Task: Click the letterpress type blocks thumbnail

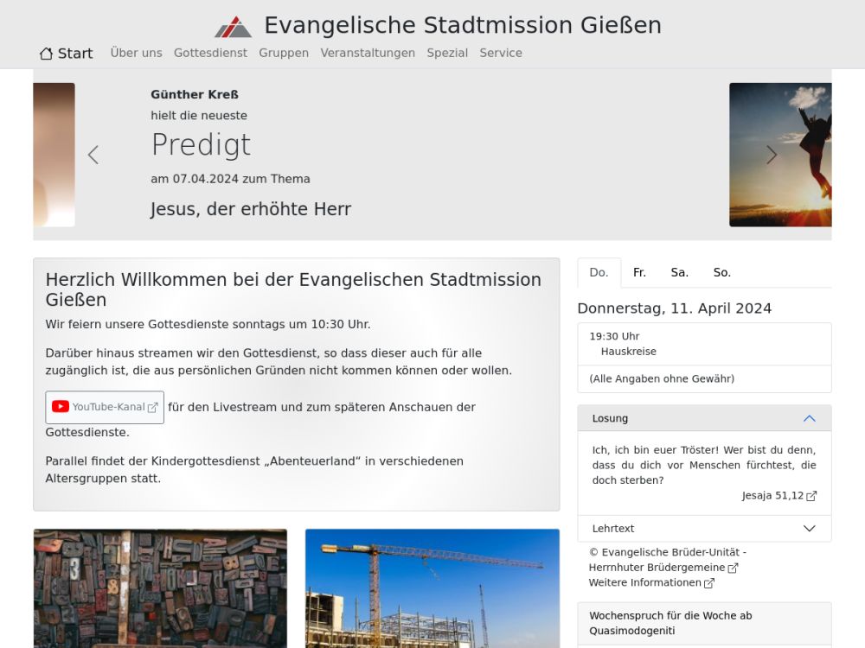Action: tap(160, 588)
